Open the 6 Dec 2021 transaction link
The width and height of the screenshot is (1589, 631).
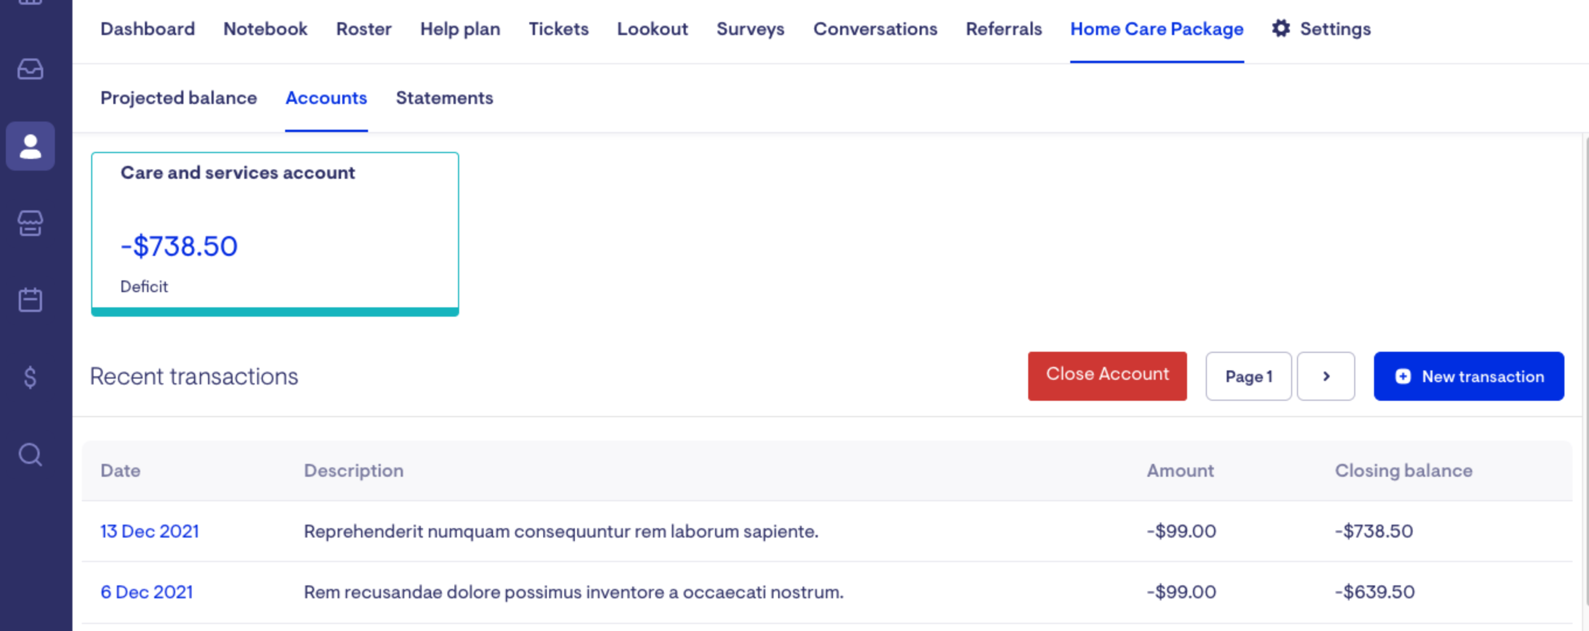(x=146, y=591)
